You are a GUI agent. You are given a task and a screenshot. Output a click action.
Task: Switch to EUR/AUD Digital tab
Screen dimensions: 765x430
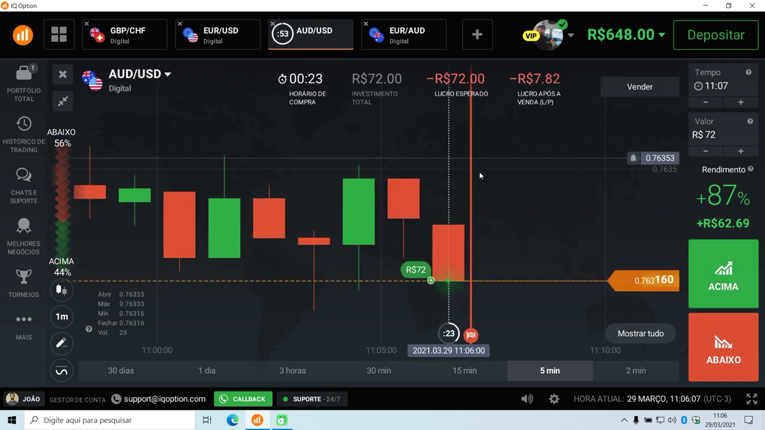(x=404, y=35)
